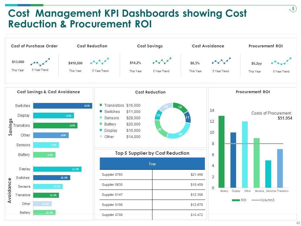Select the Battery bar in Procurement ROI chart
This screenshot has height=226, width=301.
pyautogui.click(x=221, y=151)
